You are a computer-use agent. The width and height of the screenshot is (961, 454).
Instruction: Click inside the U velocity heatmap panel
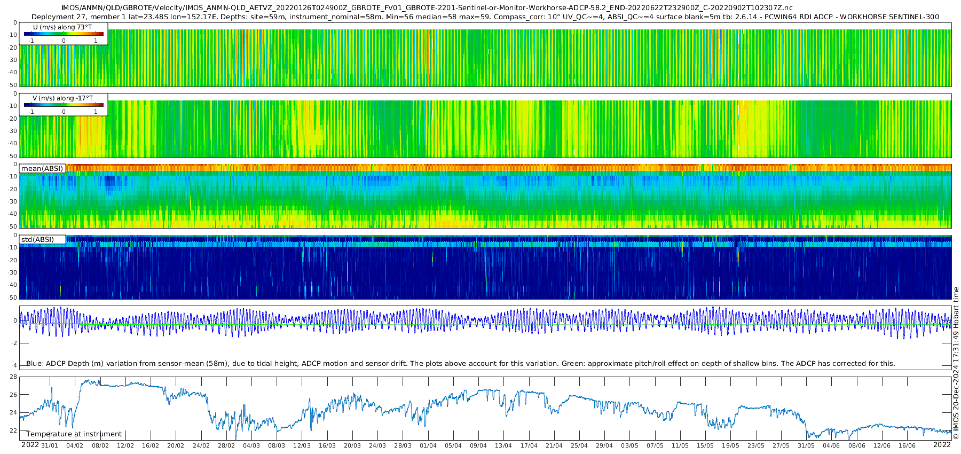pos(480,59)
